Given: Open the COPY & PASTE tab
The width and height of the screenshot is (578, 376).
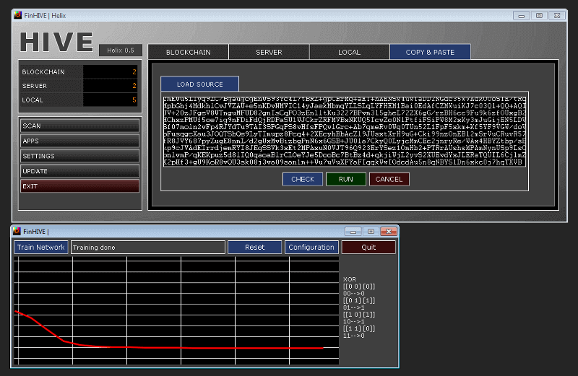Looking at the screenshot, I should pos(430,52).
